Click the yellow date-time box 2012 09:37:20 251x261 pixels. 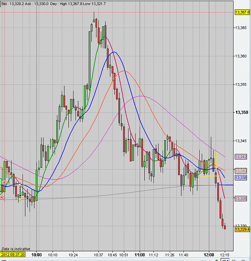(13, 254)
